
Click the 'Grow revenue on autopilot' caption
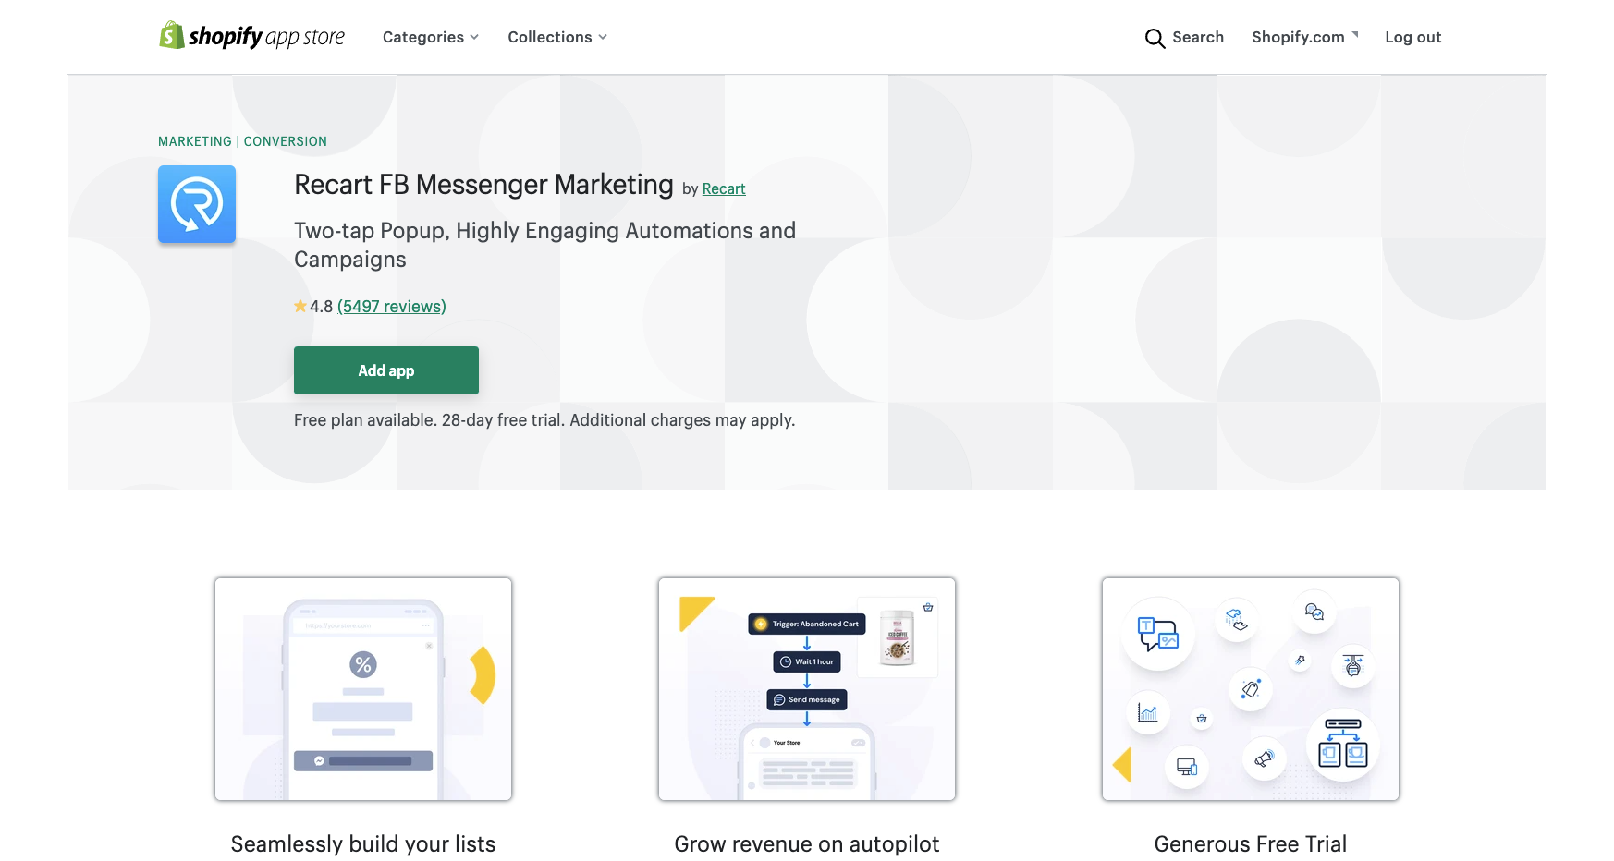point(807,844)
